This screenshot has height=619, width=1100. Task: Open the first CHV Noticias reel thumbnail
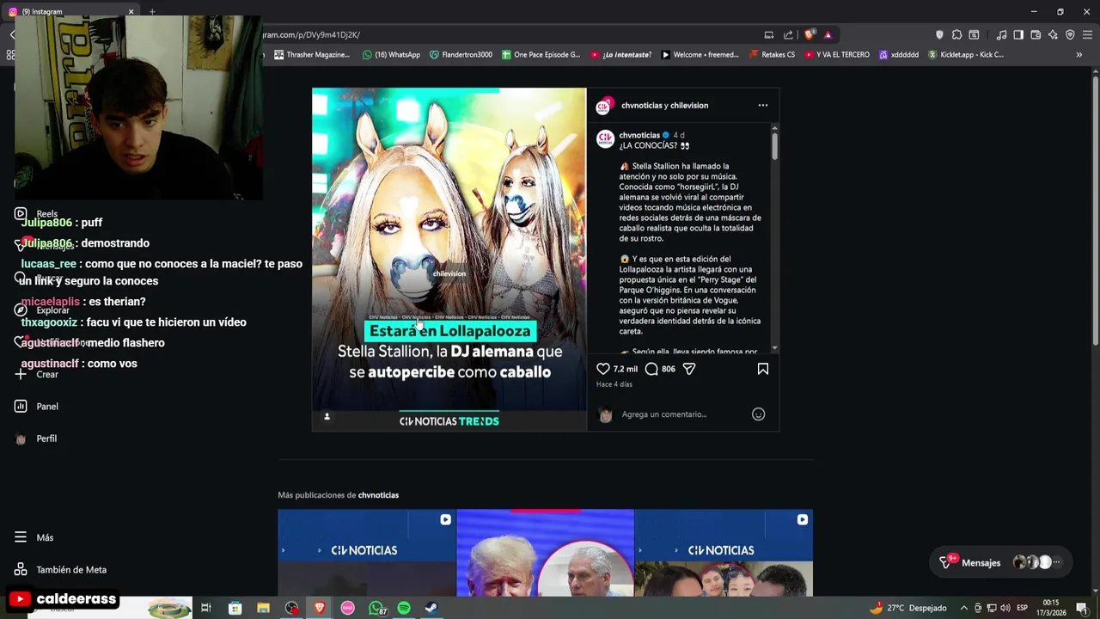(366, 553)
